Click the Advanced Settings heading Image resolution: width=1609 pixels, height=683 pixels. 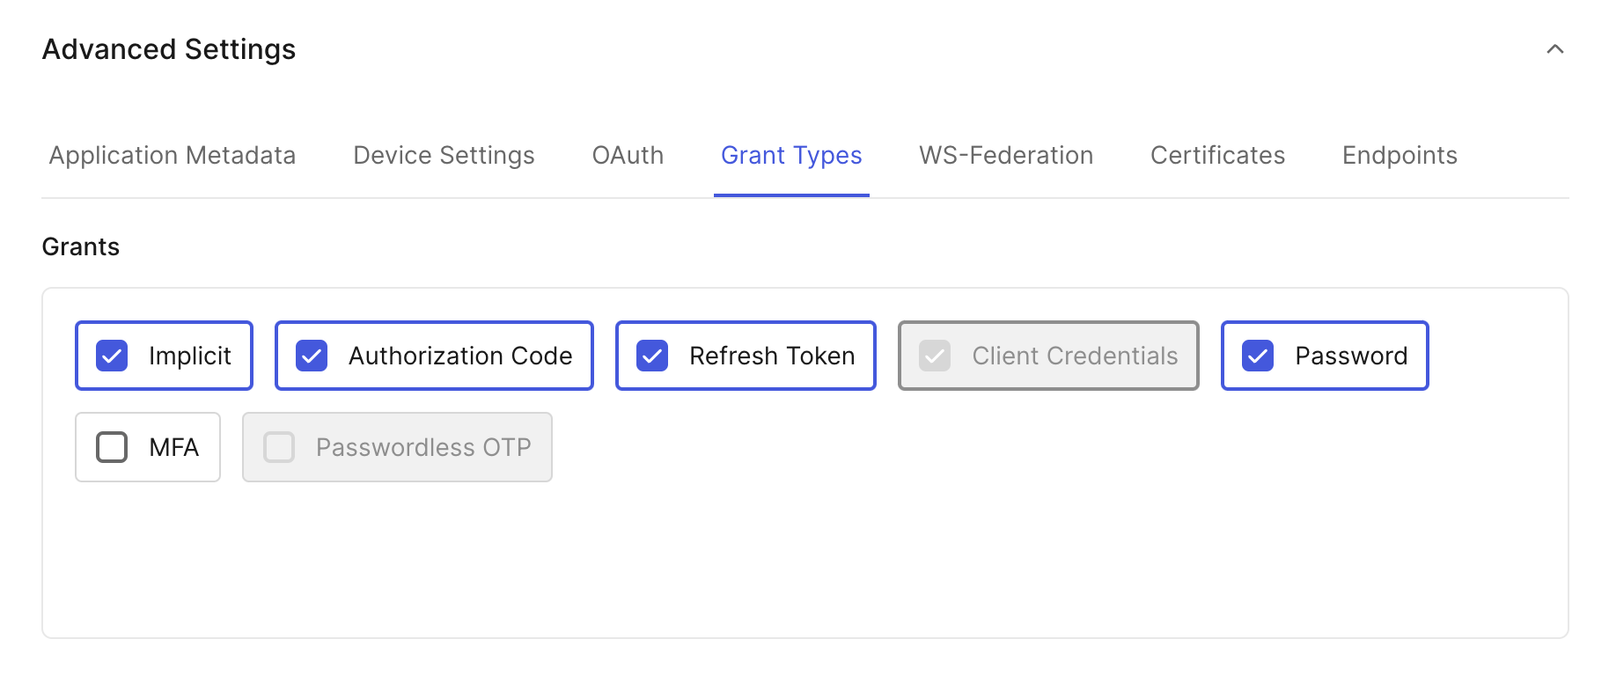[168, 49]
